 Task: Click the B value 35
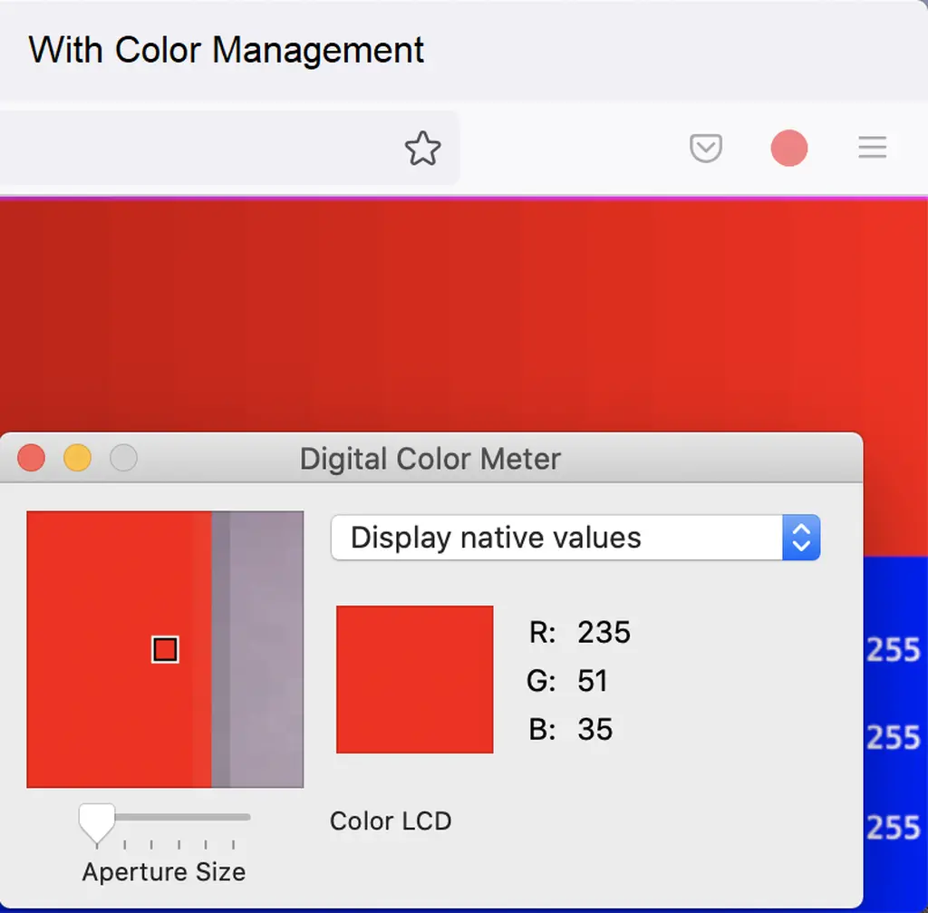pyautogui.click(x=594, y=730)
